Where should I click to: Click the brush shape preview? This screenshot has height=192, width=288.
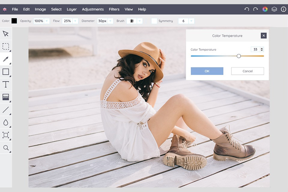tap(132, 21)
